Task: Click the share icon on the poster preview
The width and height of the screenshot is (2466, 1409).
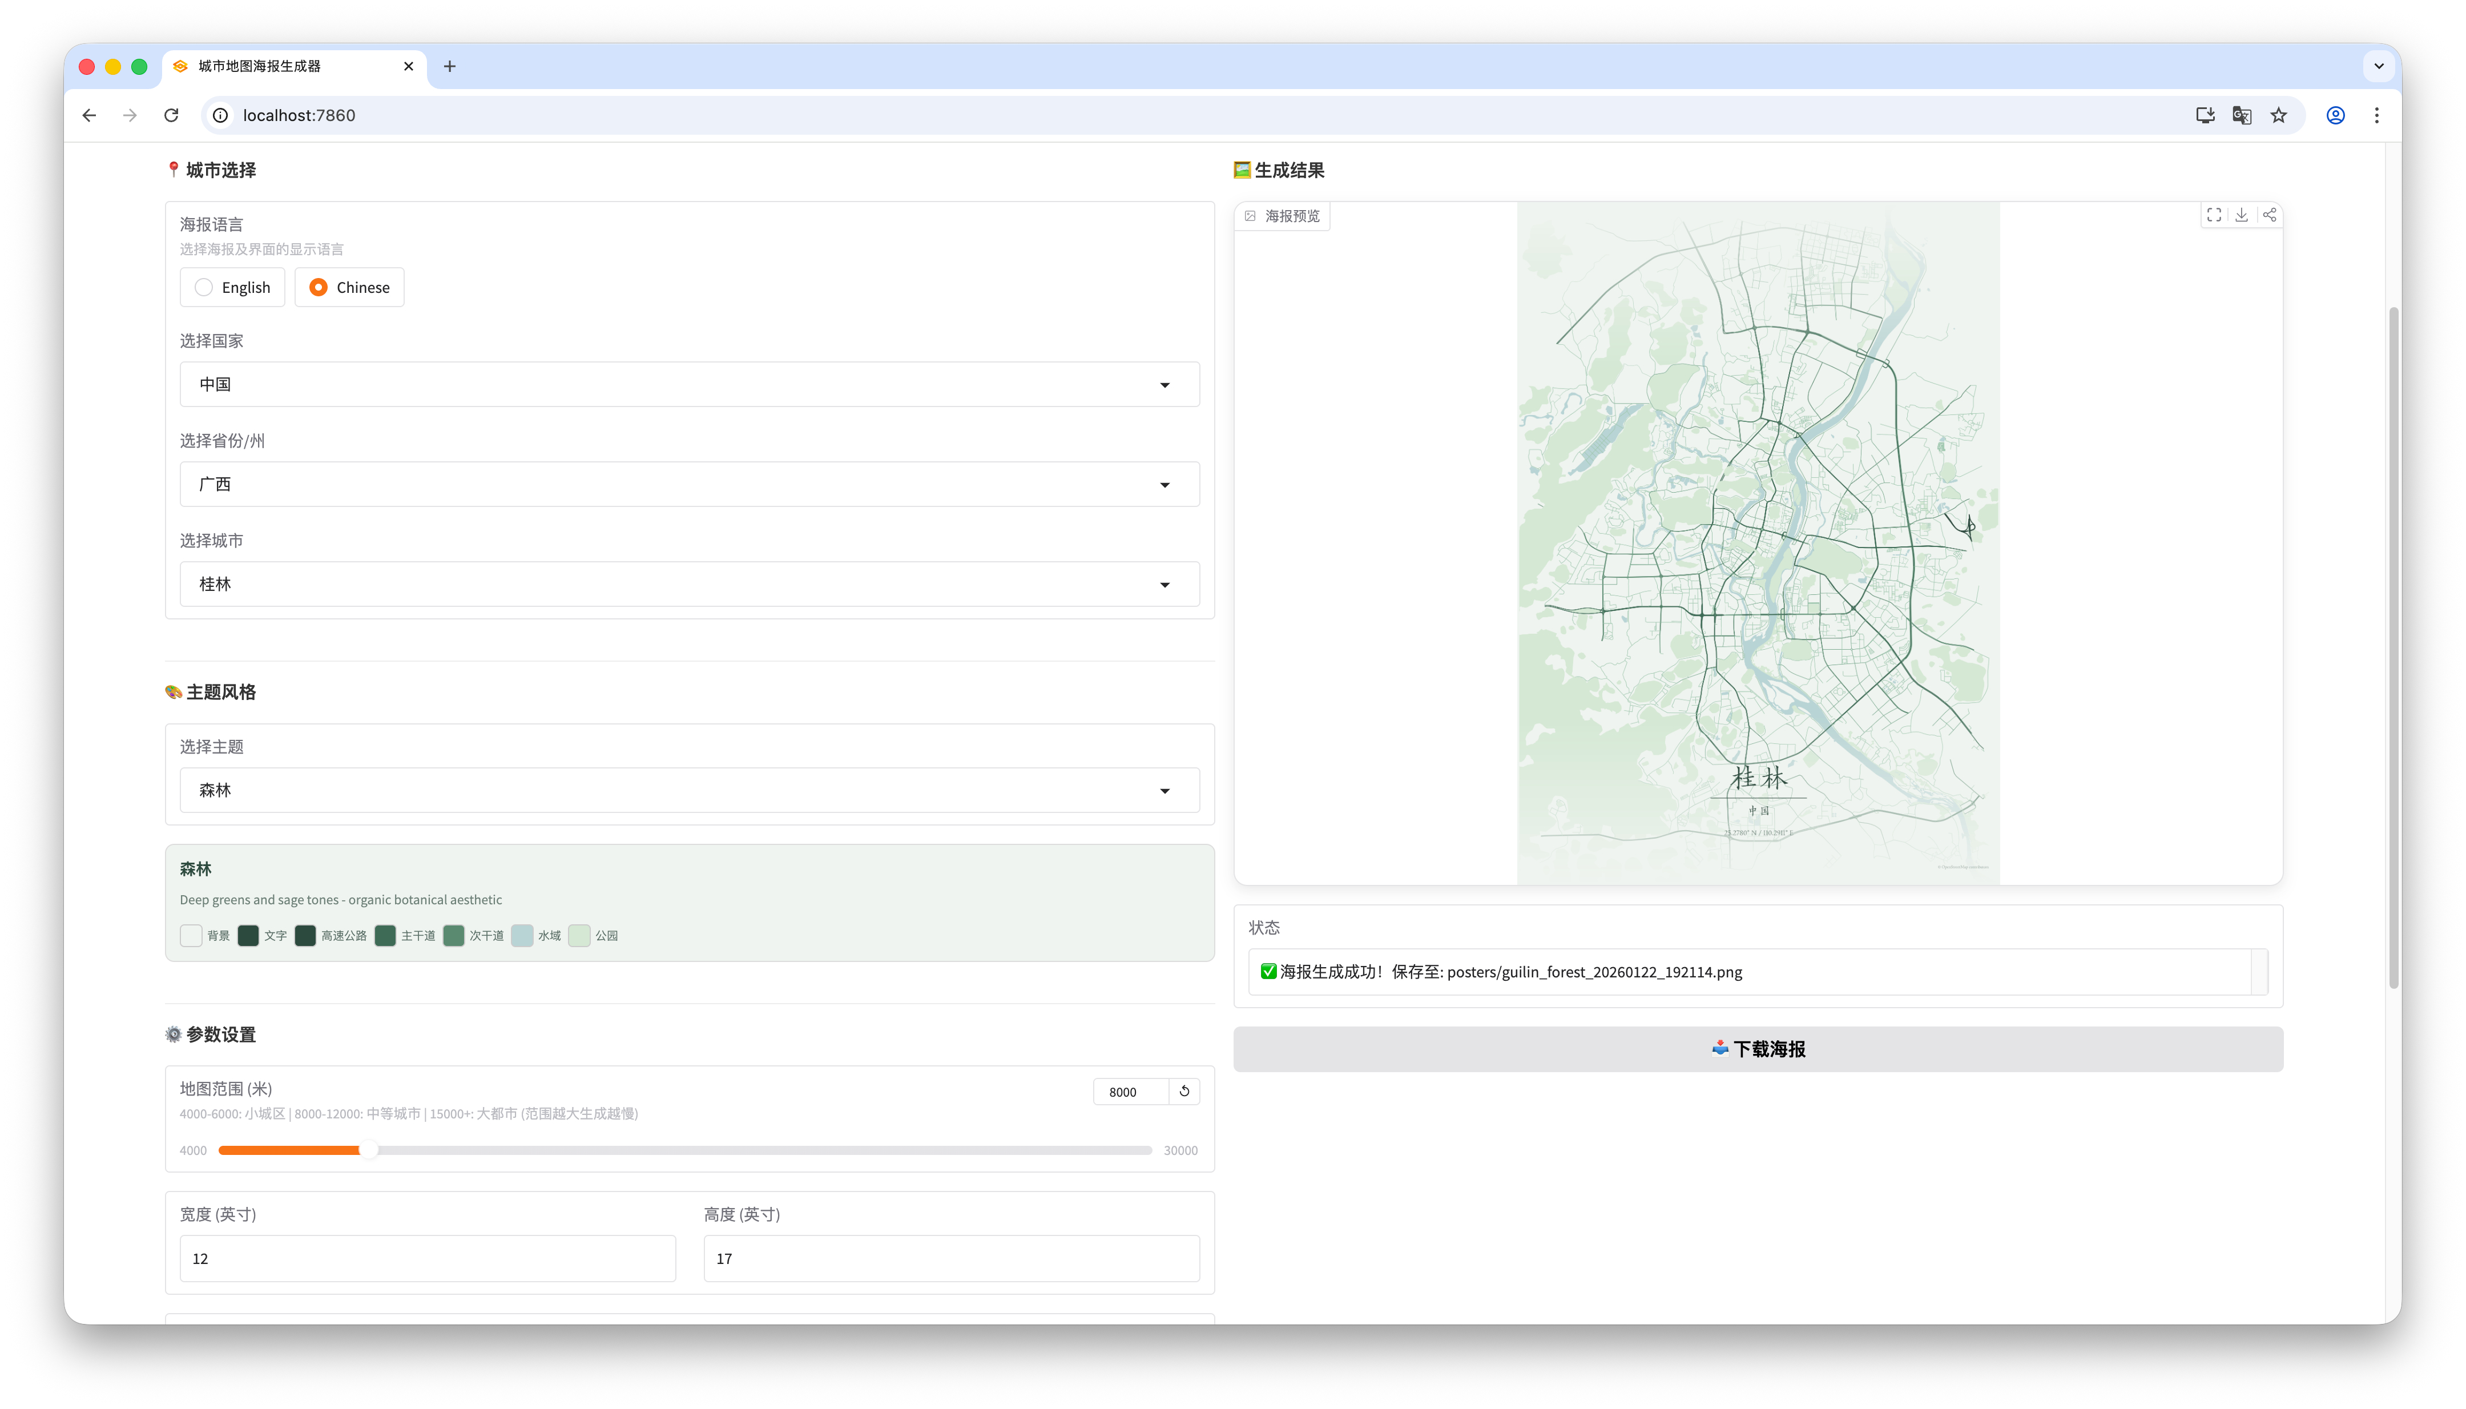Action: pos(2268,215)
